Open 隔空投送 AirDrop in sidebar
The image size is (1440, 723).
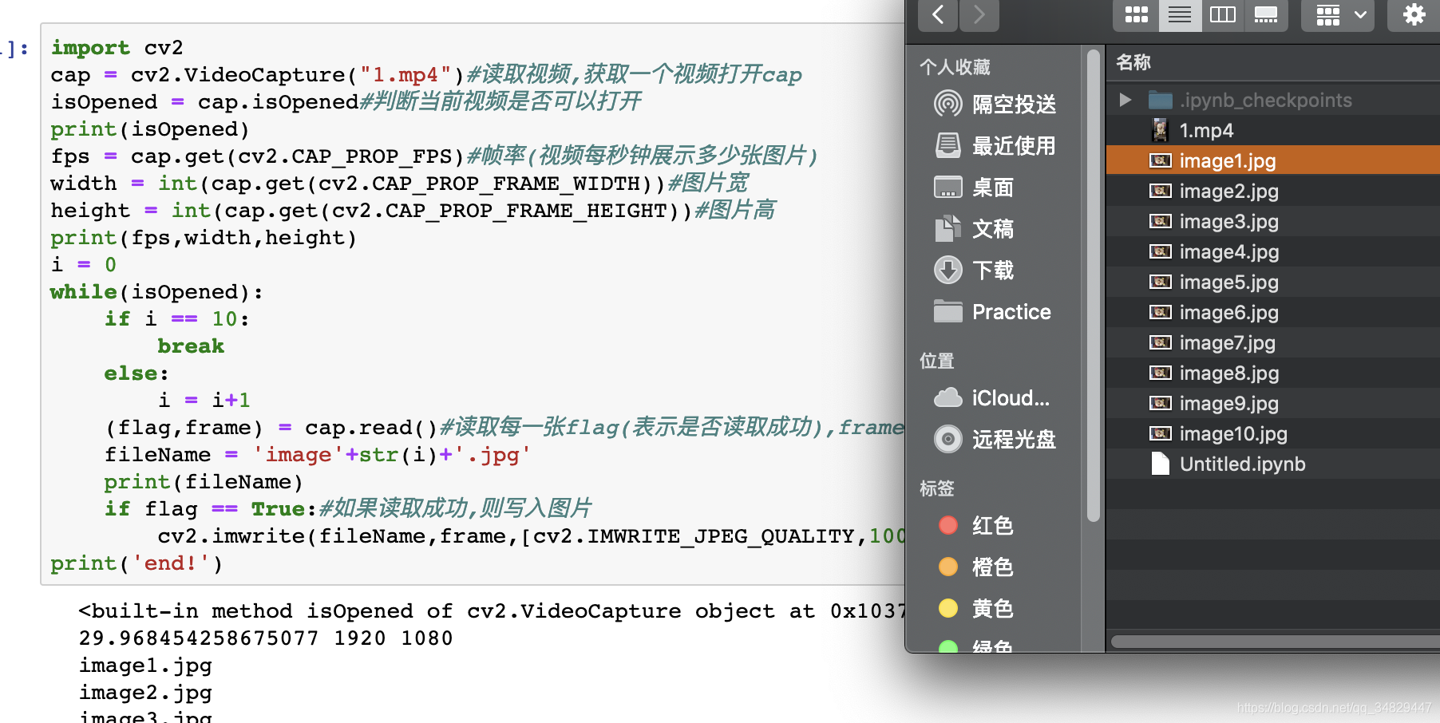coord(995,104)
